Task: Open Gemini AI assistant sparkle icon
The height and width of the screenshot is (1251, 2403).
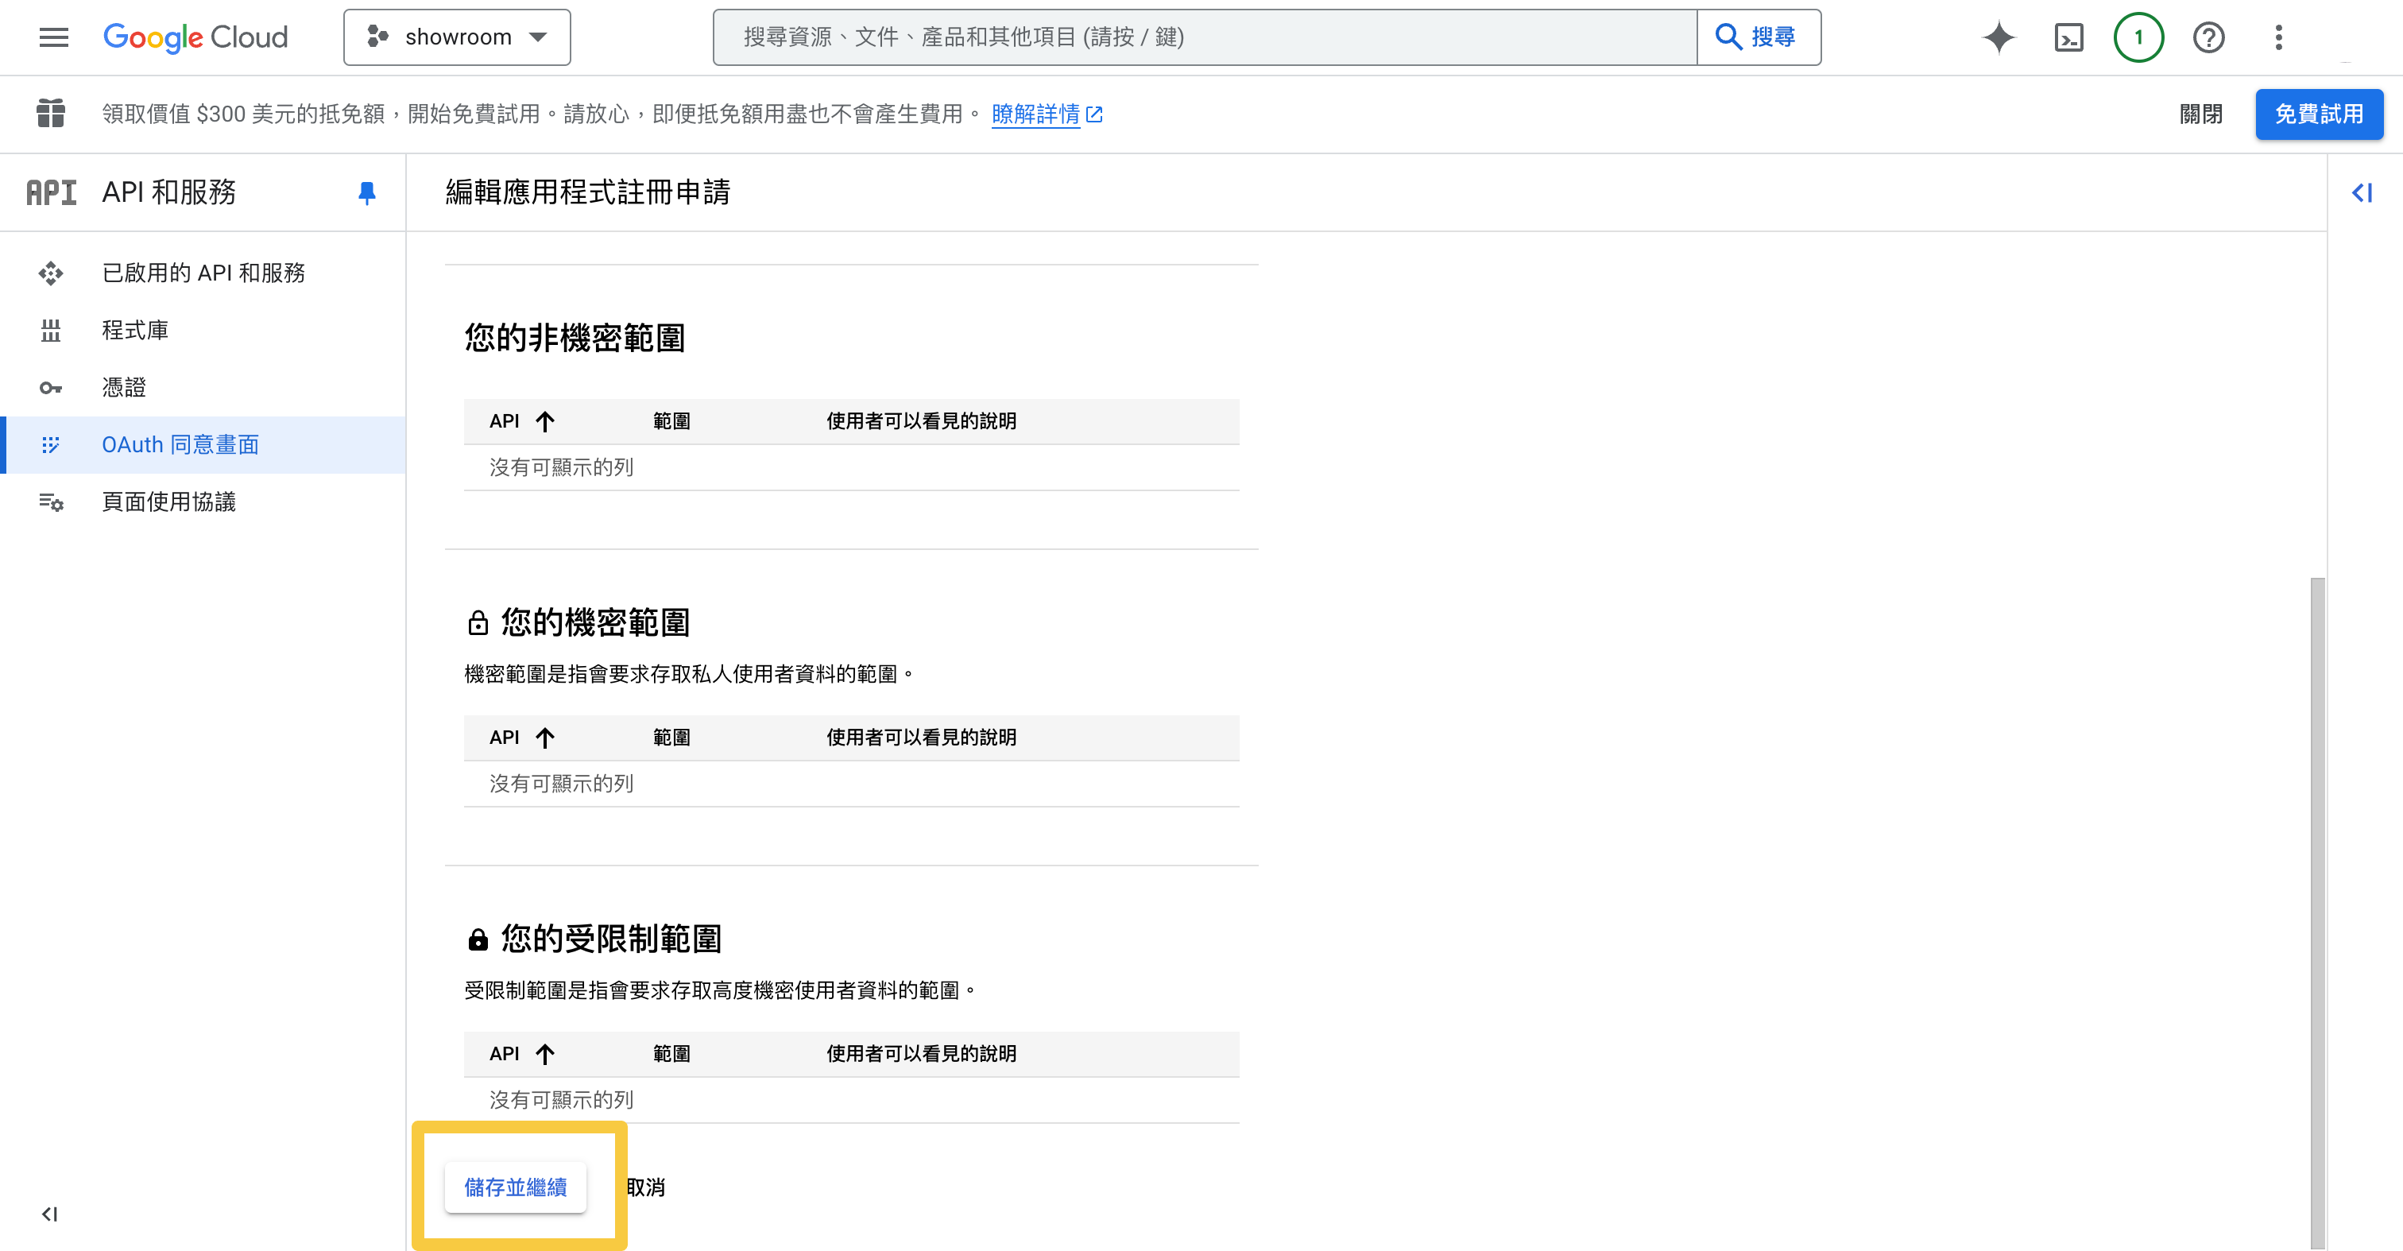Action: (x=1999, y=37)
